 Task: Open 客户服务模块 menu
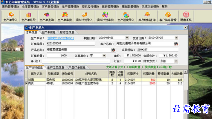pyautogui.click(x=50, y=7)
